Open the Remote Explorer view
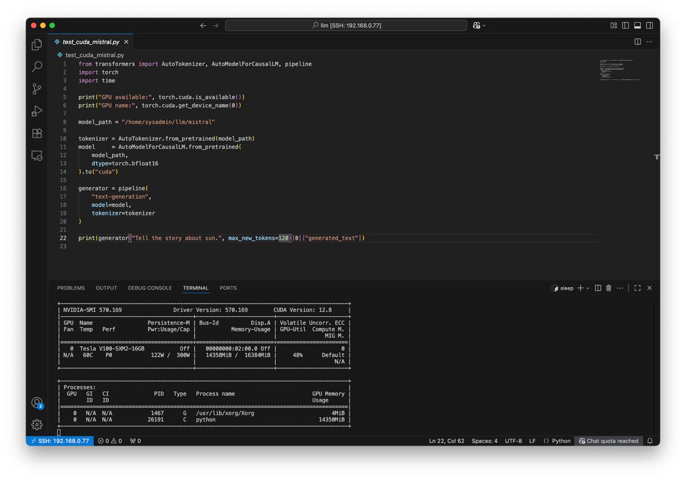686x480 pixels. tap(37, 155)
